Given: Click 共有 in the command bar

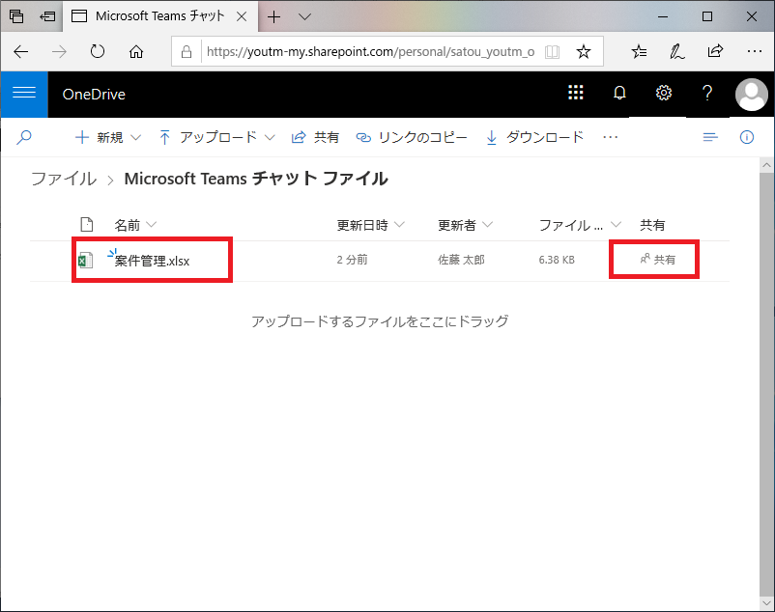Looking at the screenshot, I should click(315, 137).
